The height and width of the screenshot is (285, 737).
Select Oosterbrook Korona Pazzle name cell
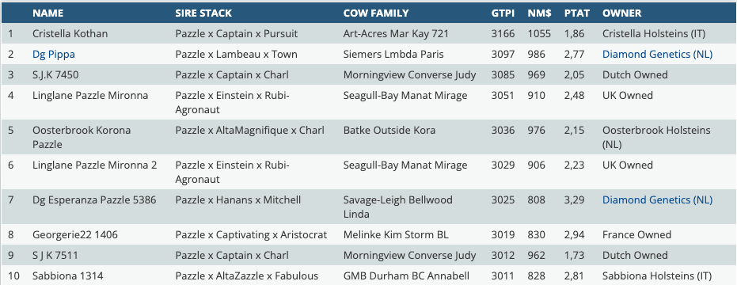click(82, 137)
